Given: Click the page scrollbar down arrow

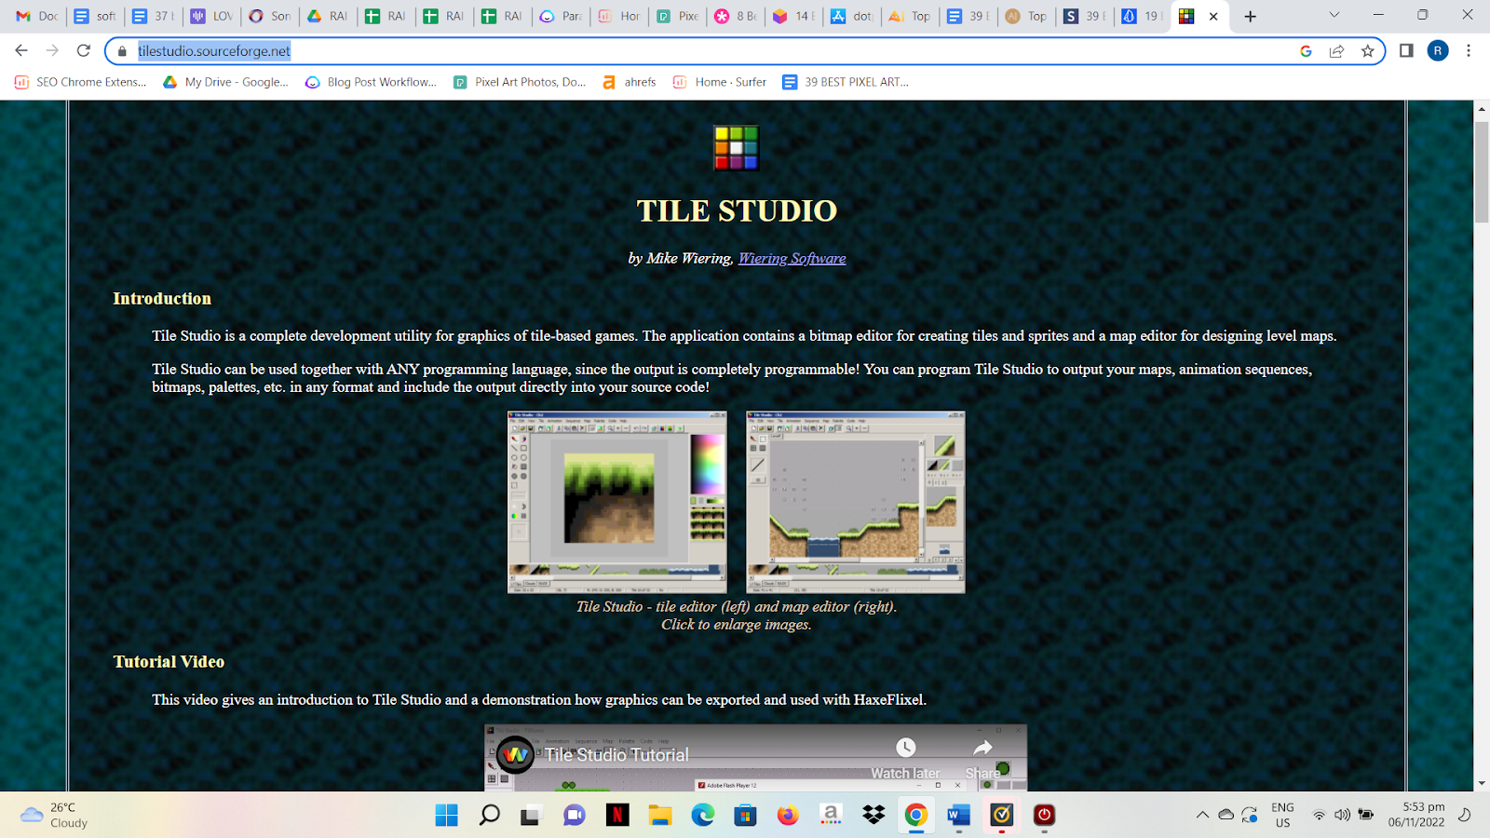Looking at the screenshot, I should (1482, 783).
